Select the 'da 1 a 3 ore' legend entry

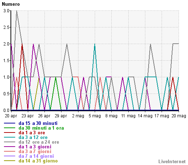(32, 133)
